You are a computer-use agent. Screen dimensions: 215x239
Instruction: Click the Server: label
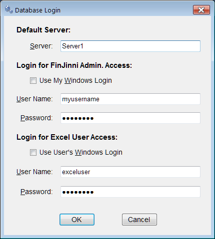41,46
